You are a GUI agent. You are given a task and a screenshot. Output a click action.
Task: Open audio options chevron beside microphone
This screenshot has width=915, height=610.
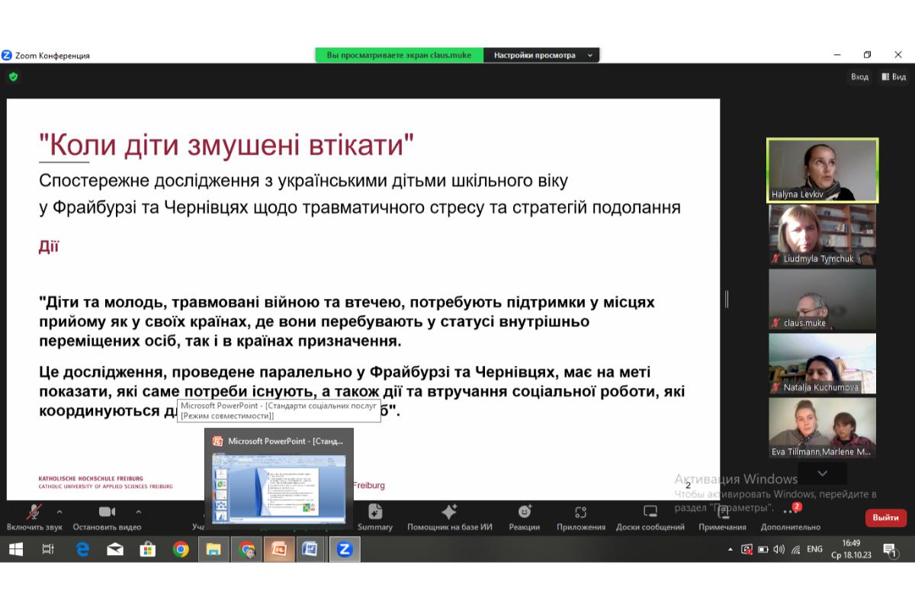[59, 512]
